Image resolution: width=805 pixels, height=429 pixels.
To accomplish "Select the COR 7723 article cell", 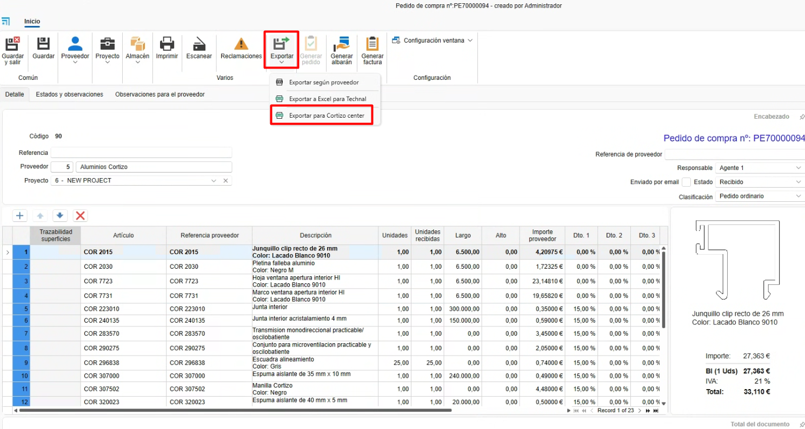I will click(124, 281).
